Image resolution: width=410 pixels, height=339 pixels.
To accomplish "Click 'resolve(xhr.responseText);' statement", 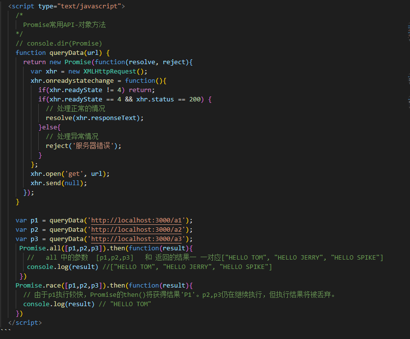I will (x=95, y=118).
